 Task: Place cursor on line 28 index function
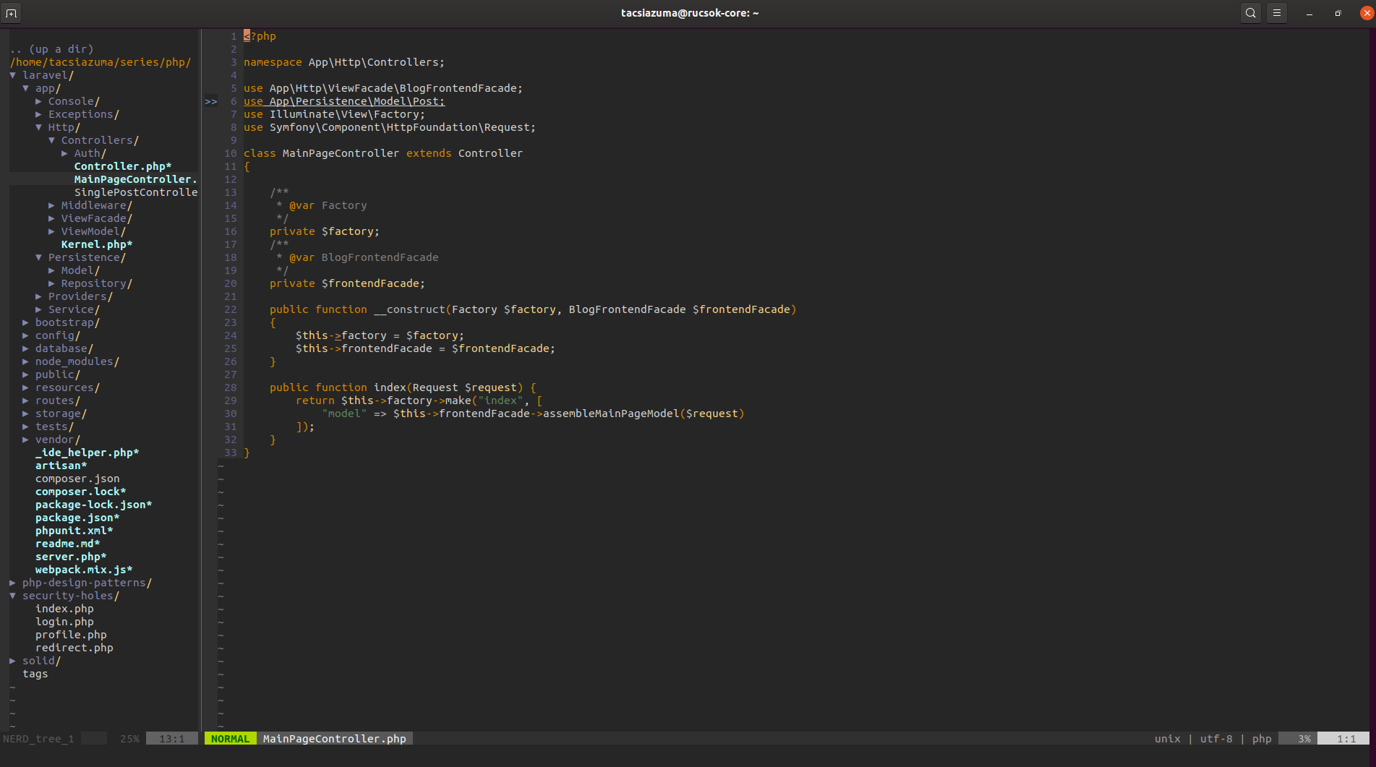[390, 387]
